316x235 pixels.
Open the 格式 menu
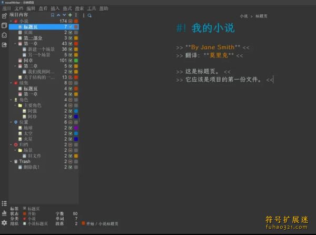click(67, 8)
